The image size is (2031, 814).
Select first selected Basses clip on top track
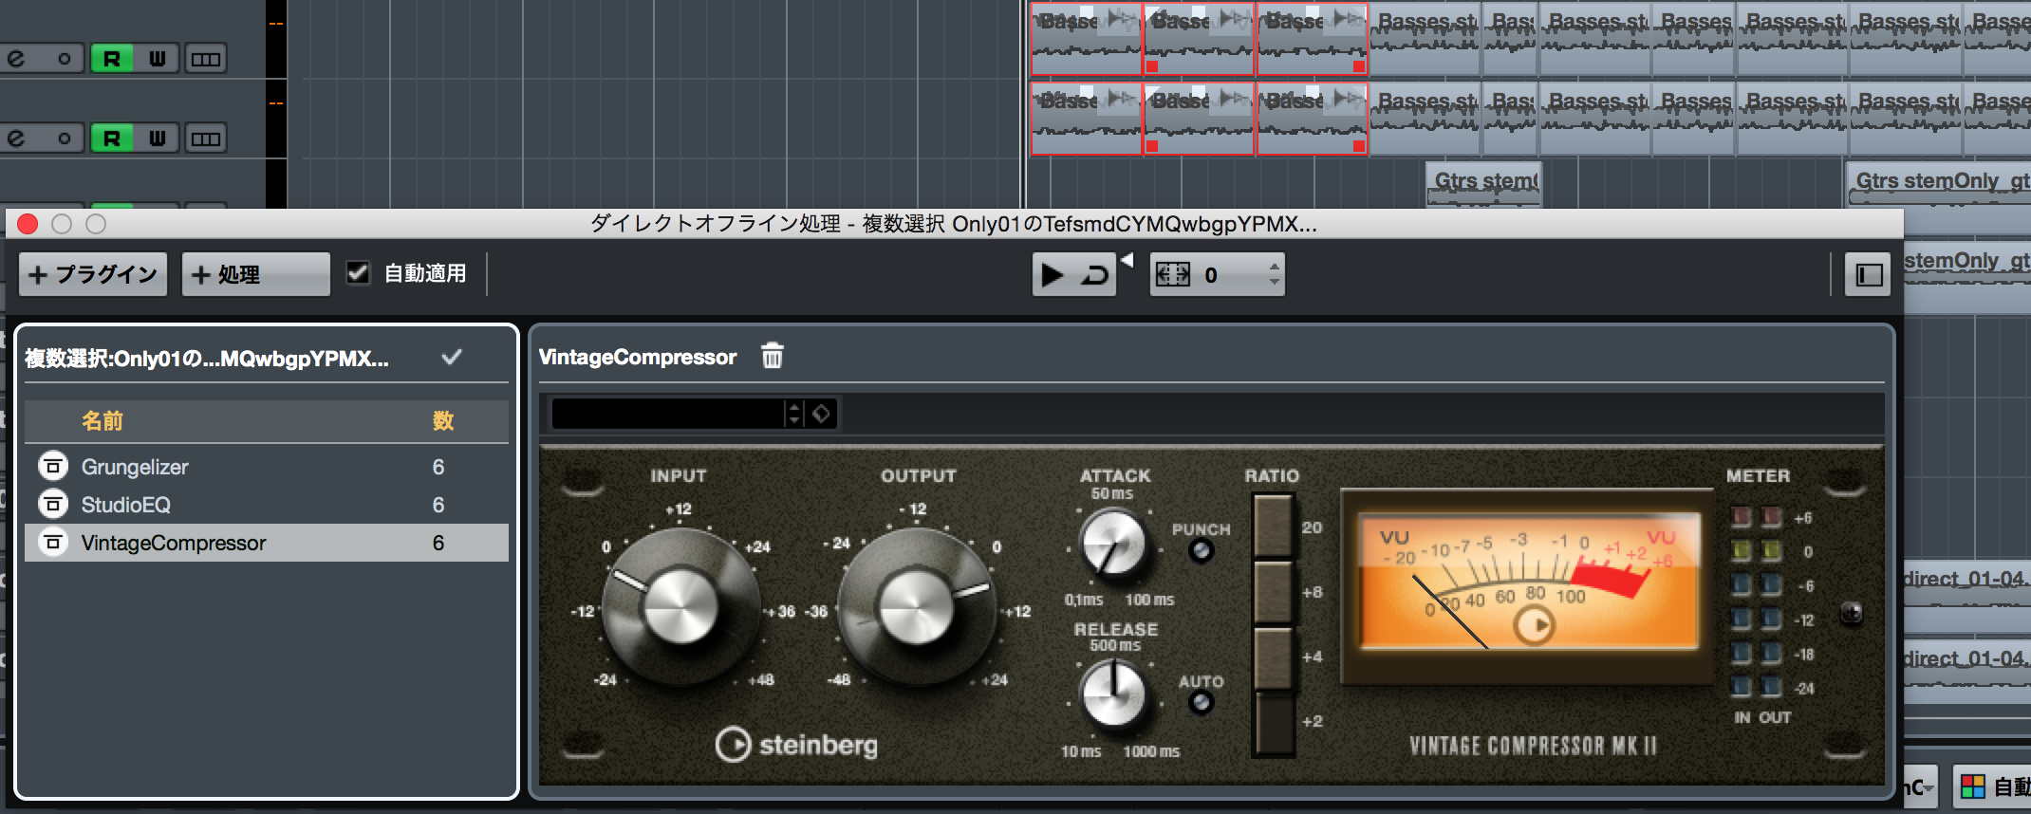pos(1087,38)
